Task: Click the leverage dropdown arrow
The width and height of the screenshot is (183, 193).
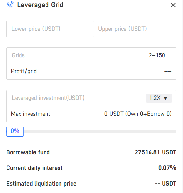Action: click(165, 98)
